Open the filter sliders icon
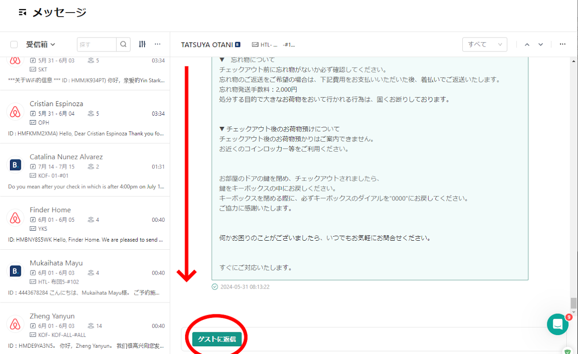The width and height of the screenshot is (578, 354). (142, 44)
